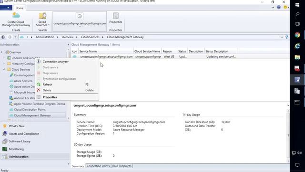Collapse the Overview tree node

(x=2, y=52)
